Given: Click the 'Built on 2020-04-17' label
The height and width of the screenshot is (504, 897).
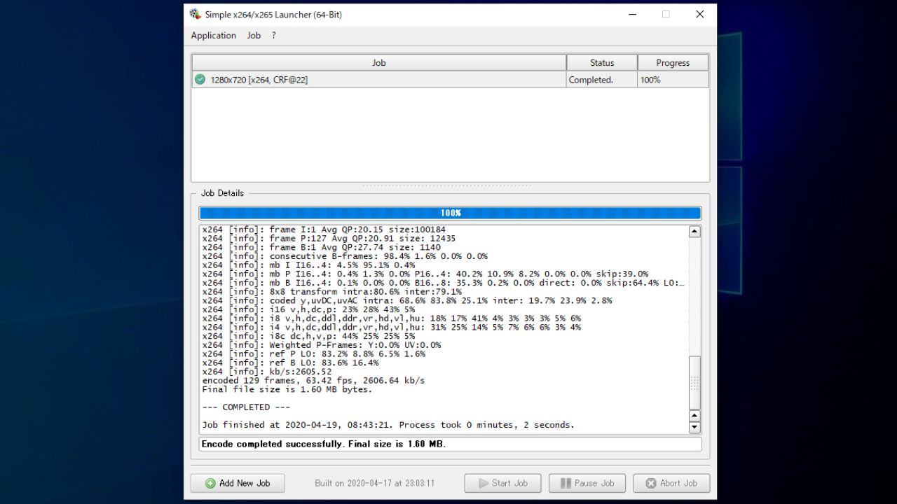Looking at the screenshot, I should pos(374,483).
